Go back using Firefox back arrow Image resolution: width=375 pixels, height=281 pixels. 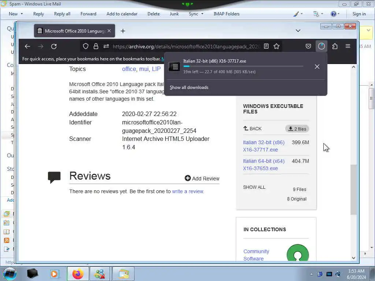pyautogui.click(x=27, y=46)
